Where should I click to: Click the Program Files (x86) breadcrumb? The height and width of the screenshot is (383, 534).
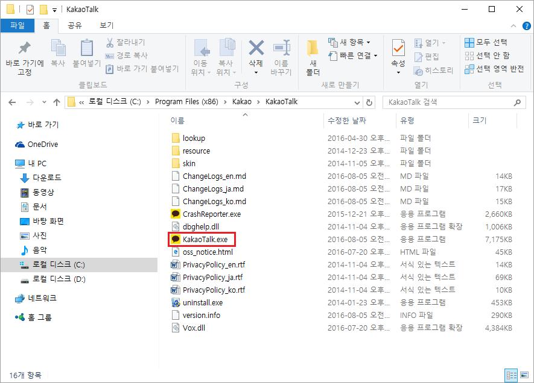coord(186,102)
